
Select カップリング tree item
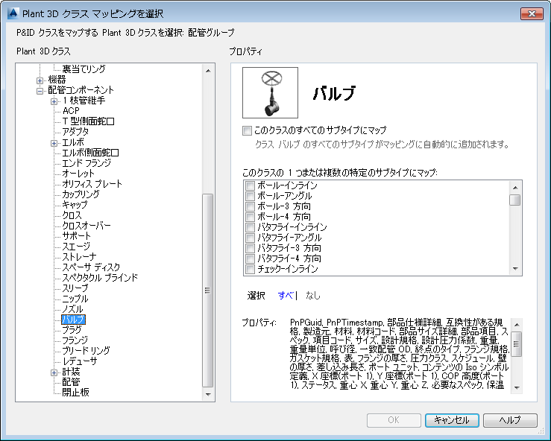(81, 194)
